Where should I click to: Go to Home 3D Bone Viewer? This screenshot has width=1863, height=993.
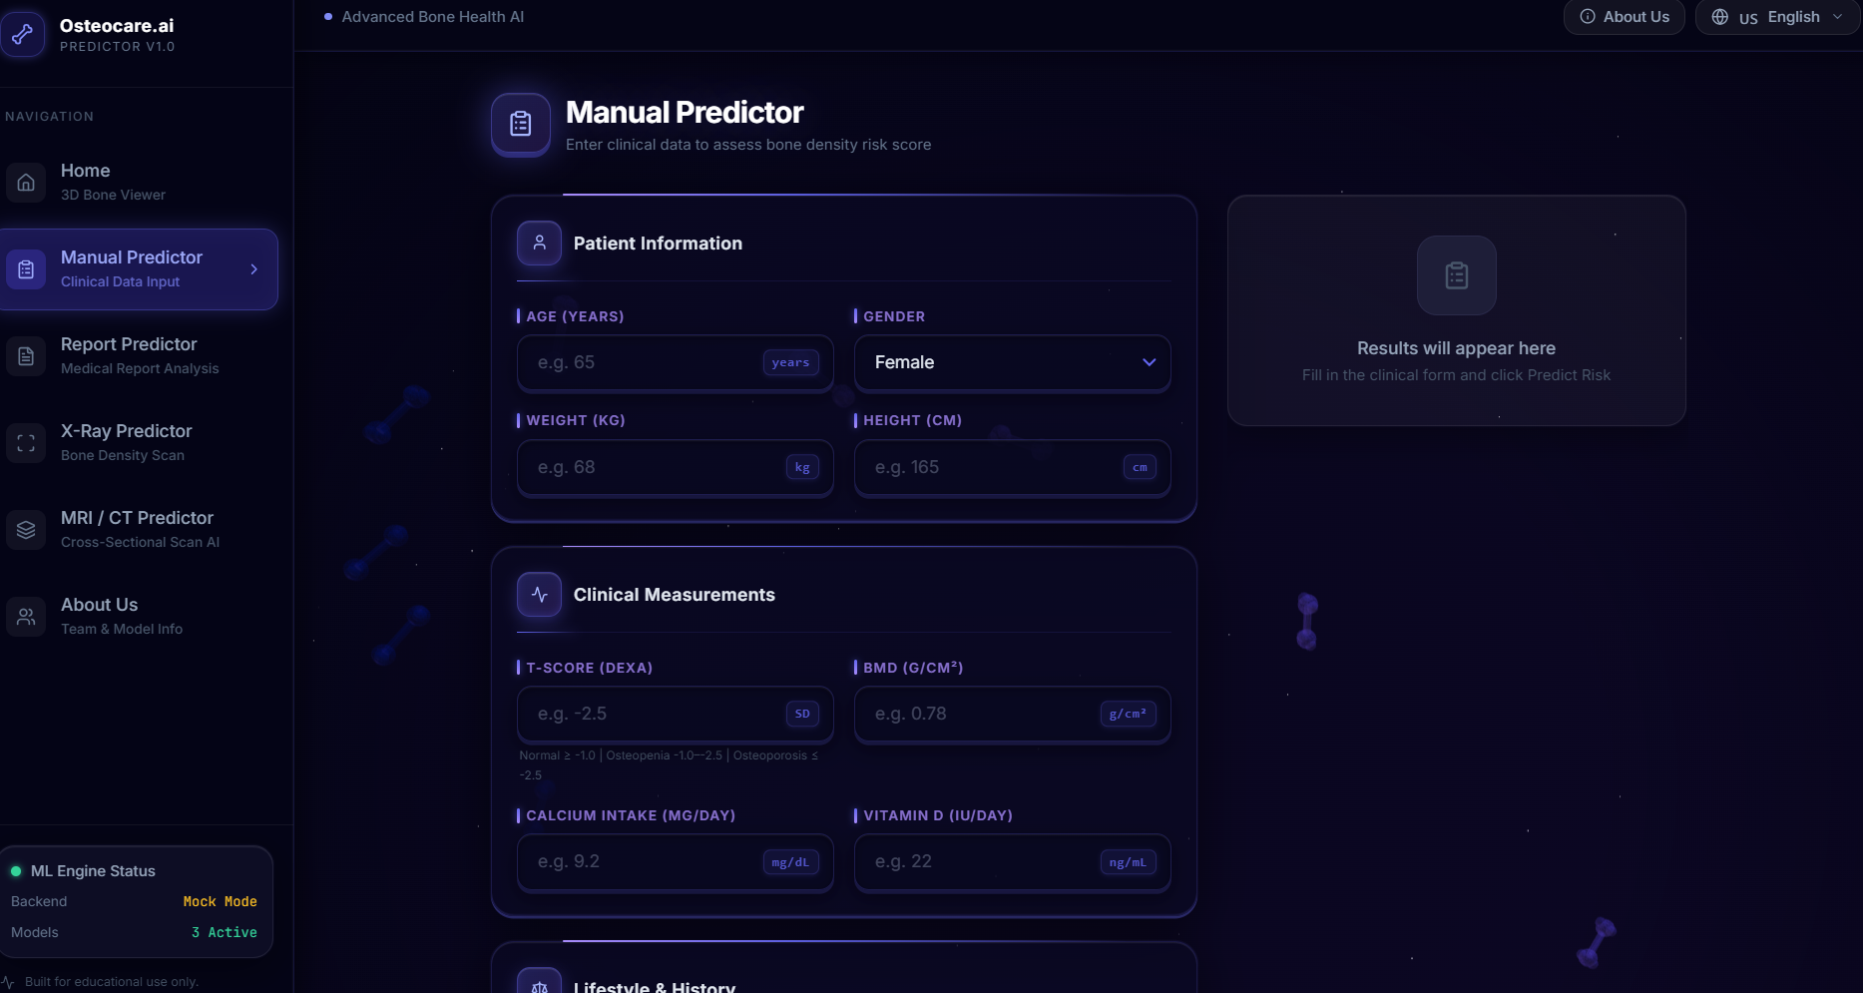coord(140,183)
